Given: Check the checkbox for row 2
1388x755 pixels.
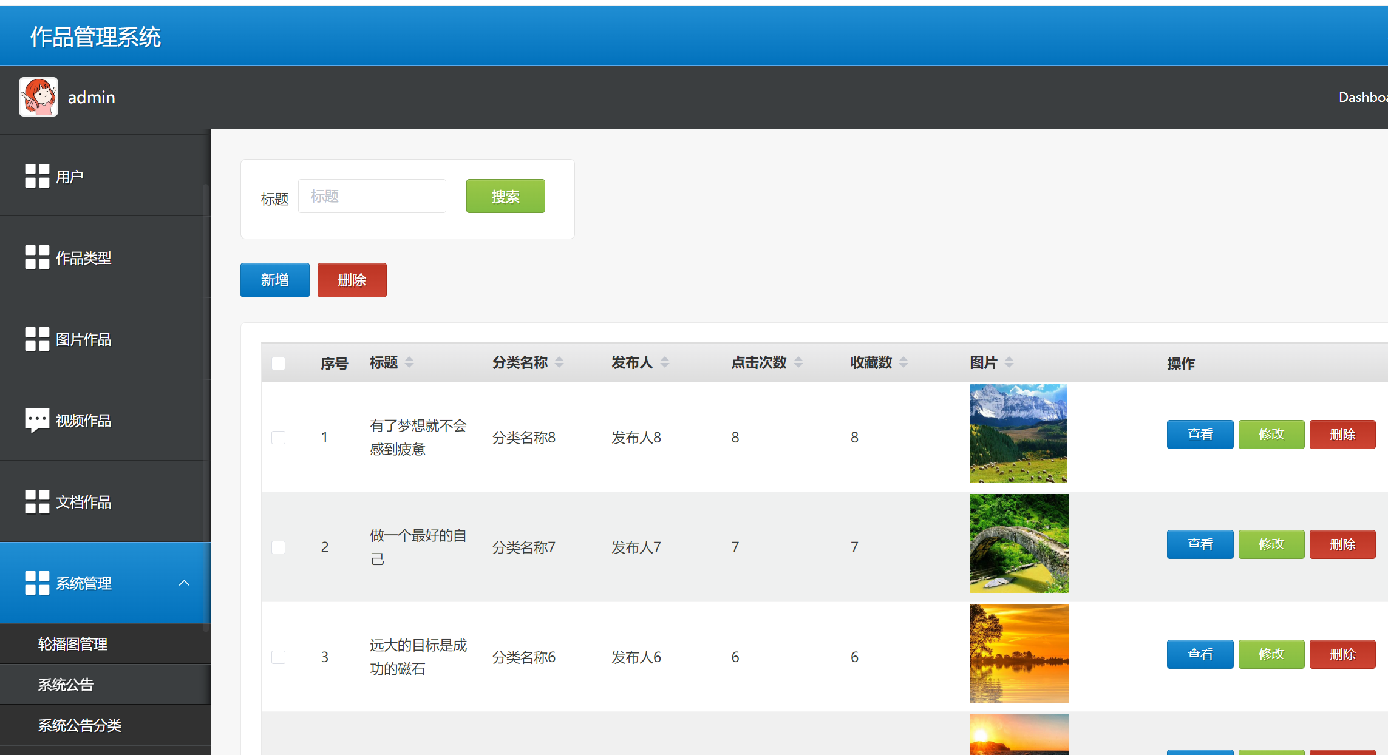Looking at the screenshot, I should pos(279,547).
